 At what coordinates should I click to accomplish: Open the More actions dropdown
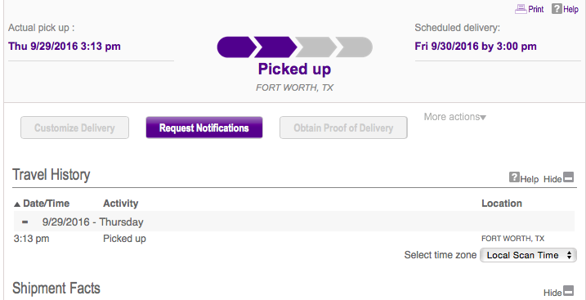454,117
